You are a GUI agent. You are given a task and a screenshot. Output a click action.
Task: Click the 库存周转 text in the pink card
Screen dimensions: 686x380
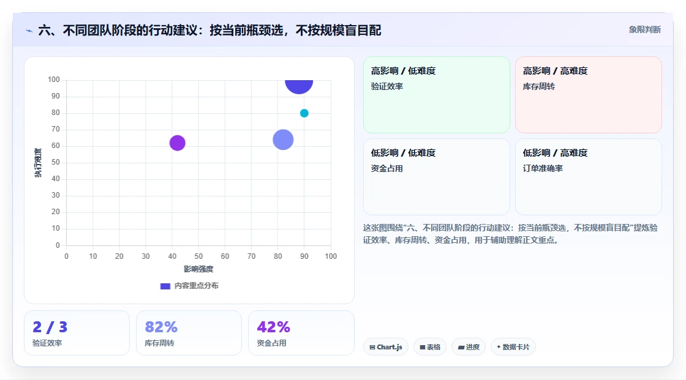(539, 86)
